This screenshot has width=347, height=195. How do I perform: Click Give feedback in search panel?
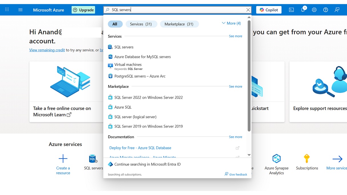(x=236, y=174)
